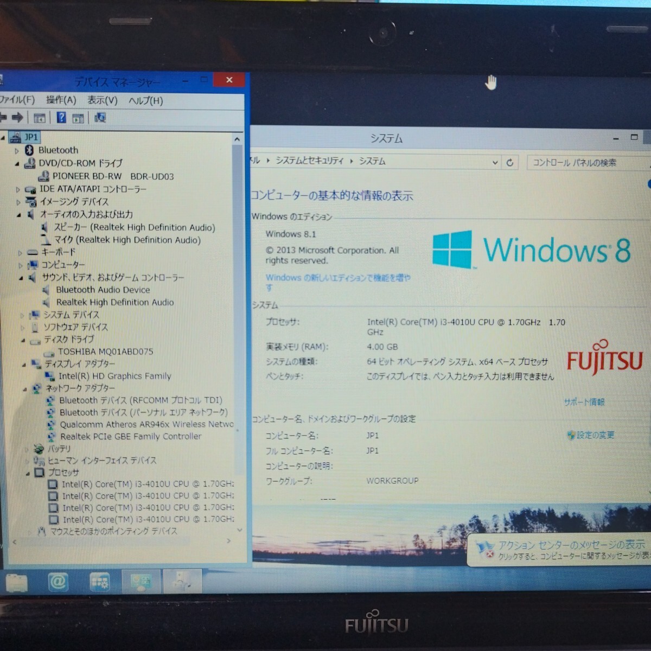Open the @ mail taskbar icon
The width and height of the screenshot is (651, 651).
coord(58,582)
